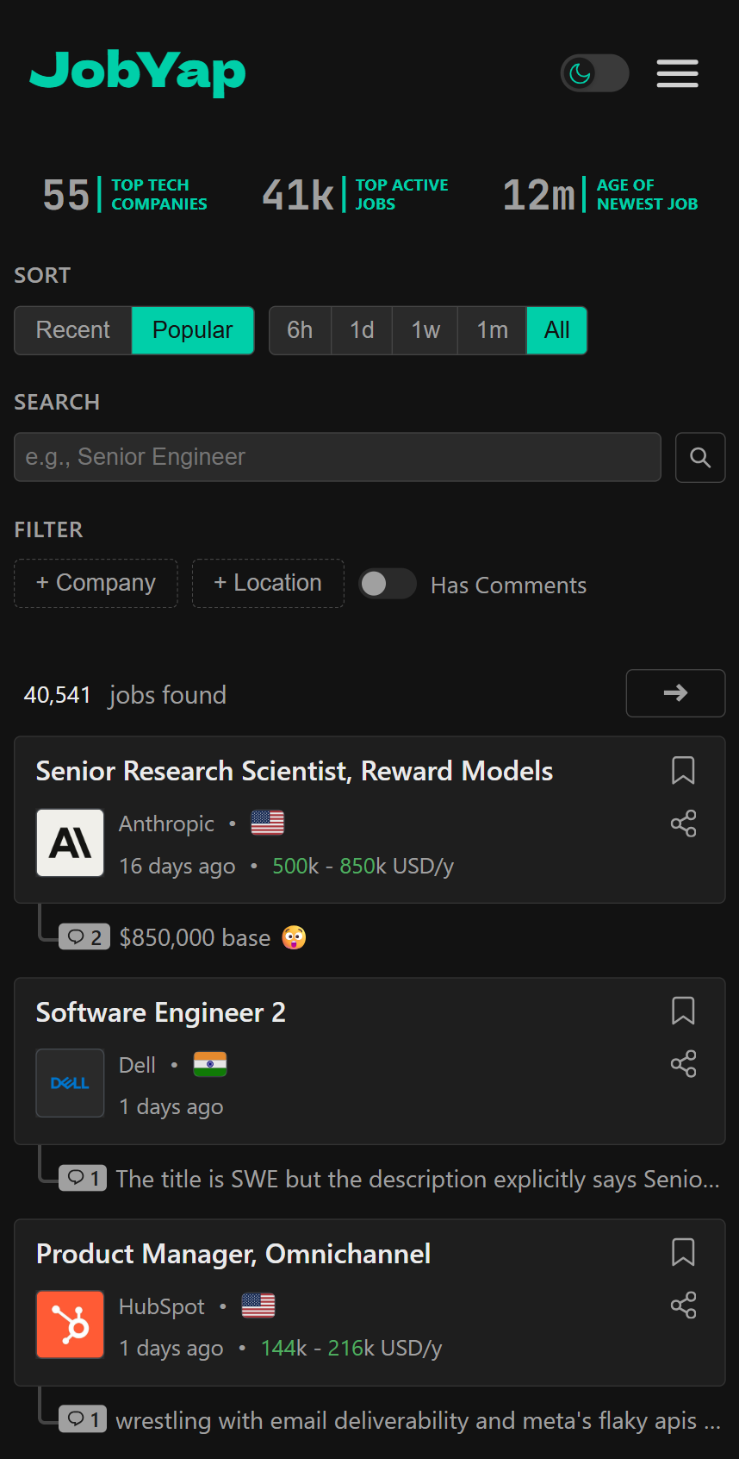Share the Software Engineer 2 job

tap(683, 1063)
